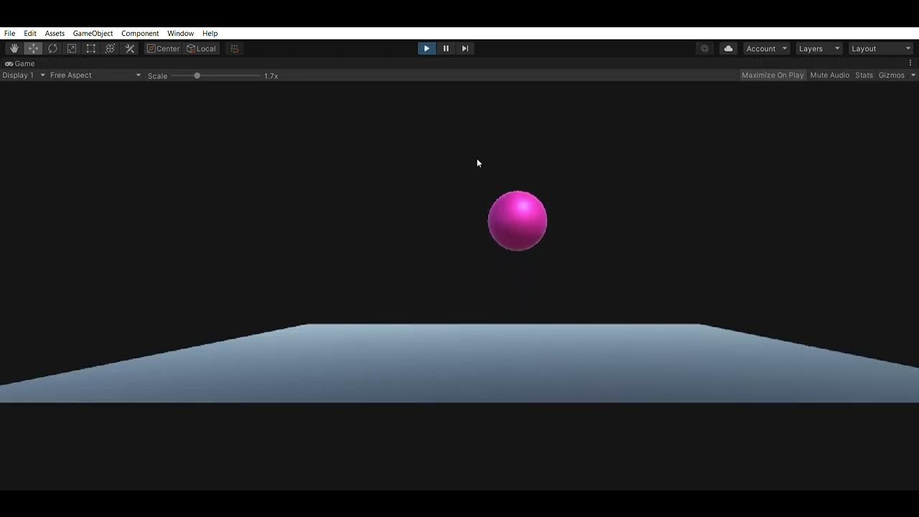Open the Free Aspect dropdown

[x=95, y=75]
